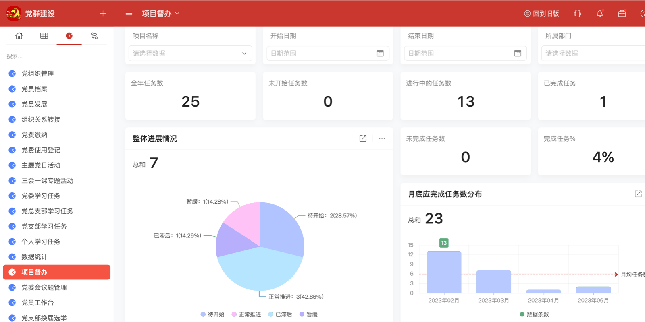Open more options menu for 整体进展情况
This screenshot has height=322, width=645.
click(x=382, y=138)
